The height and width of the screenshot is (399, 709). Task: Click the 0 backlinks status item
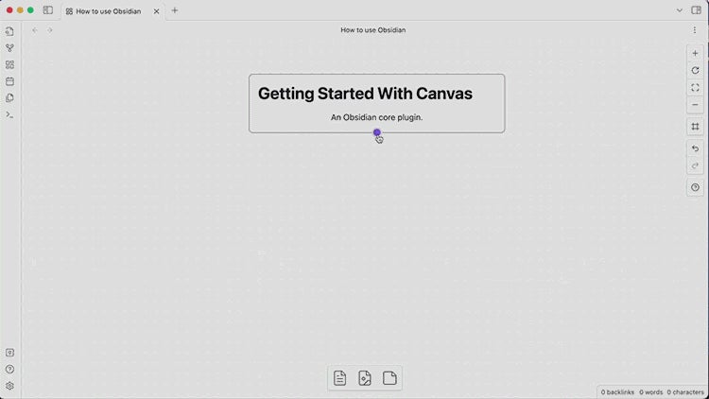click(x=617, y=392)
